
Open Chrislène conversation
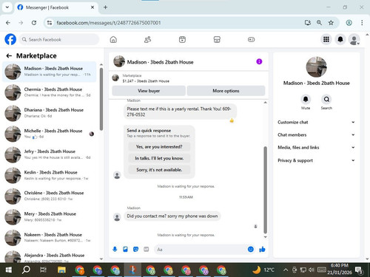(x=50, y=196)
